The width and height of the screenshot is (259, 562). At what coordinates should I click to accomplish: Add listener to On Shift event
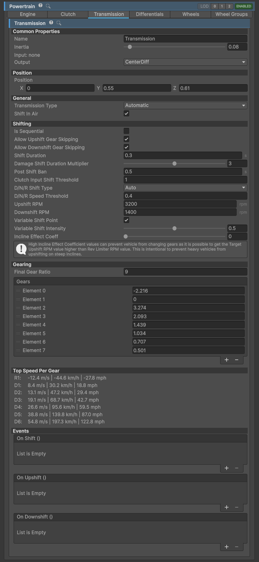pos(227,468)
